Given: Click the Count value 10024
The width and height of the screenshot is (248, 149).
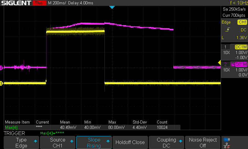Looking at the screenshot, I should (162, 127).
